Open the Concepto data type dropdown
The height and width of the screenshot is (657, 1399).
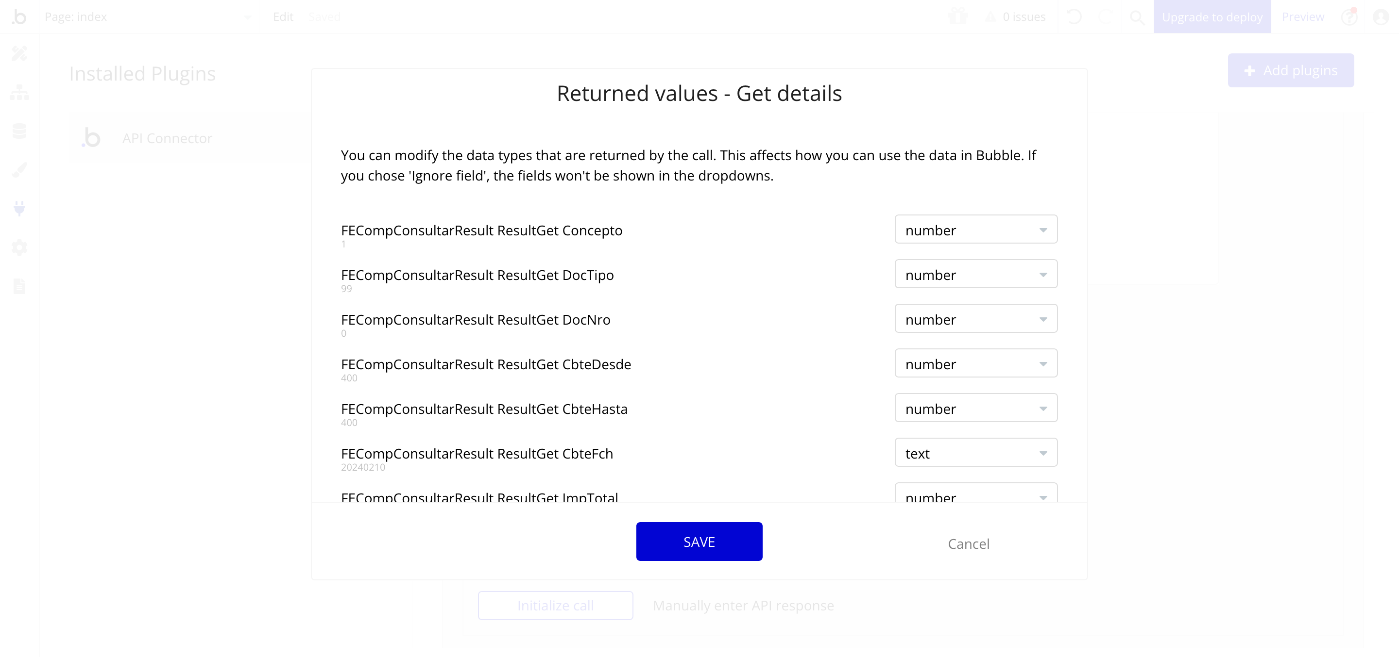[x=976, y=230]
